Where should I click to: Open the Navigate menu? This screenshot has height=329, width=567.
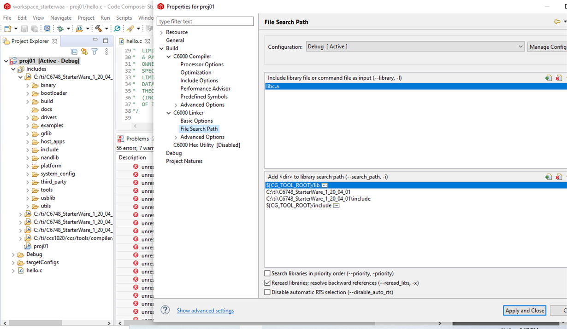tap(61, 17)
